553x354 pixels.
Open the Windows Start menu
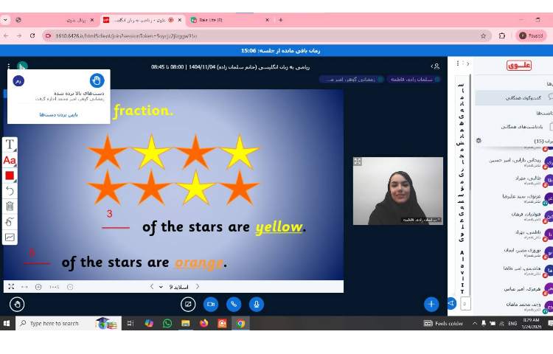coord(7,323)
